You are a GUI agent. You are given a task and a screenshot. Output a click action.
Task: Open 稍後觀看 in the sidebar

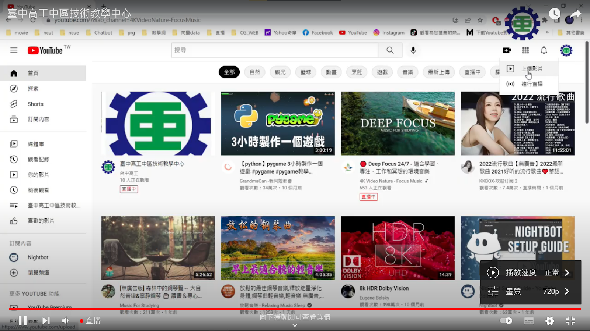(x=43, y=190)
